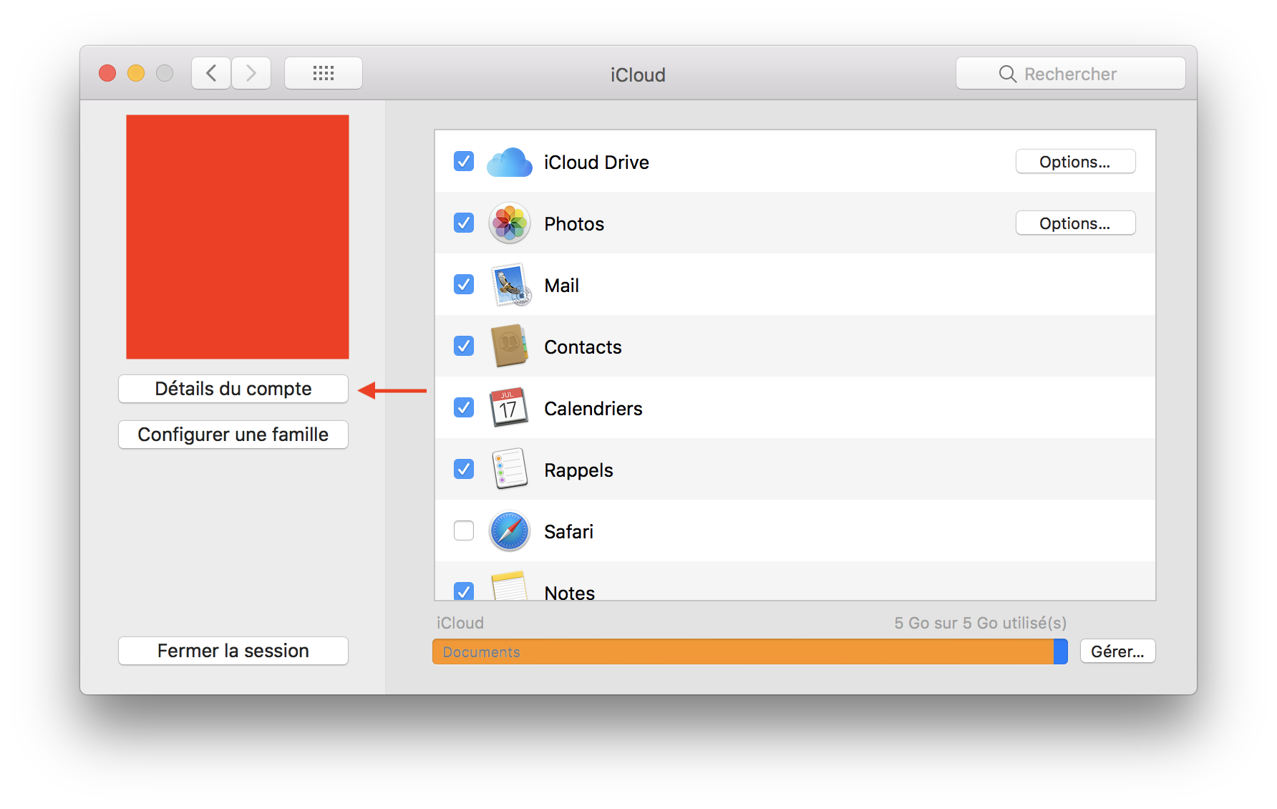Click the Notes notepad icon
Image resolution: width=1277 pixels, height=809 pixels.
(510, 586)
